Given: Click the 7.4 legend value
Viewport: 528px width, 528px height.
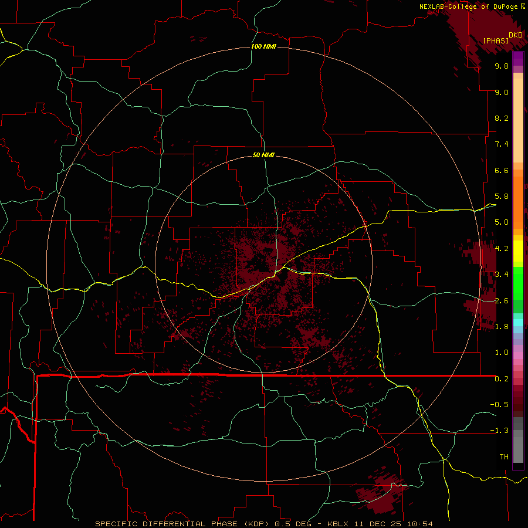Looking at the screenshot, I should pos(502,144).
